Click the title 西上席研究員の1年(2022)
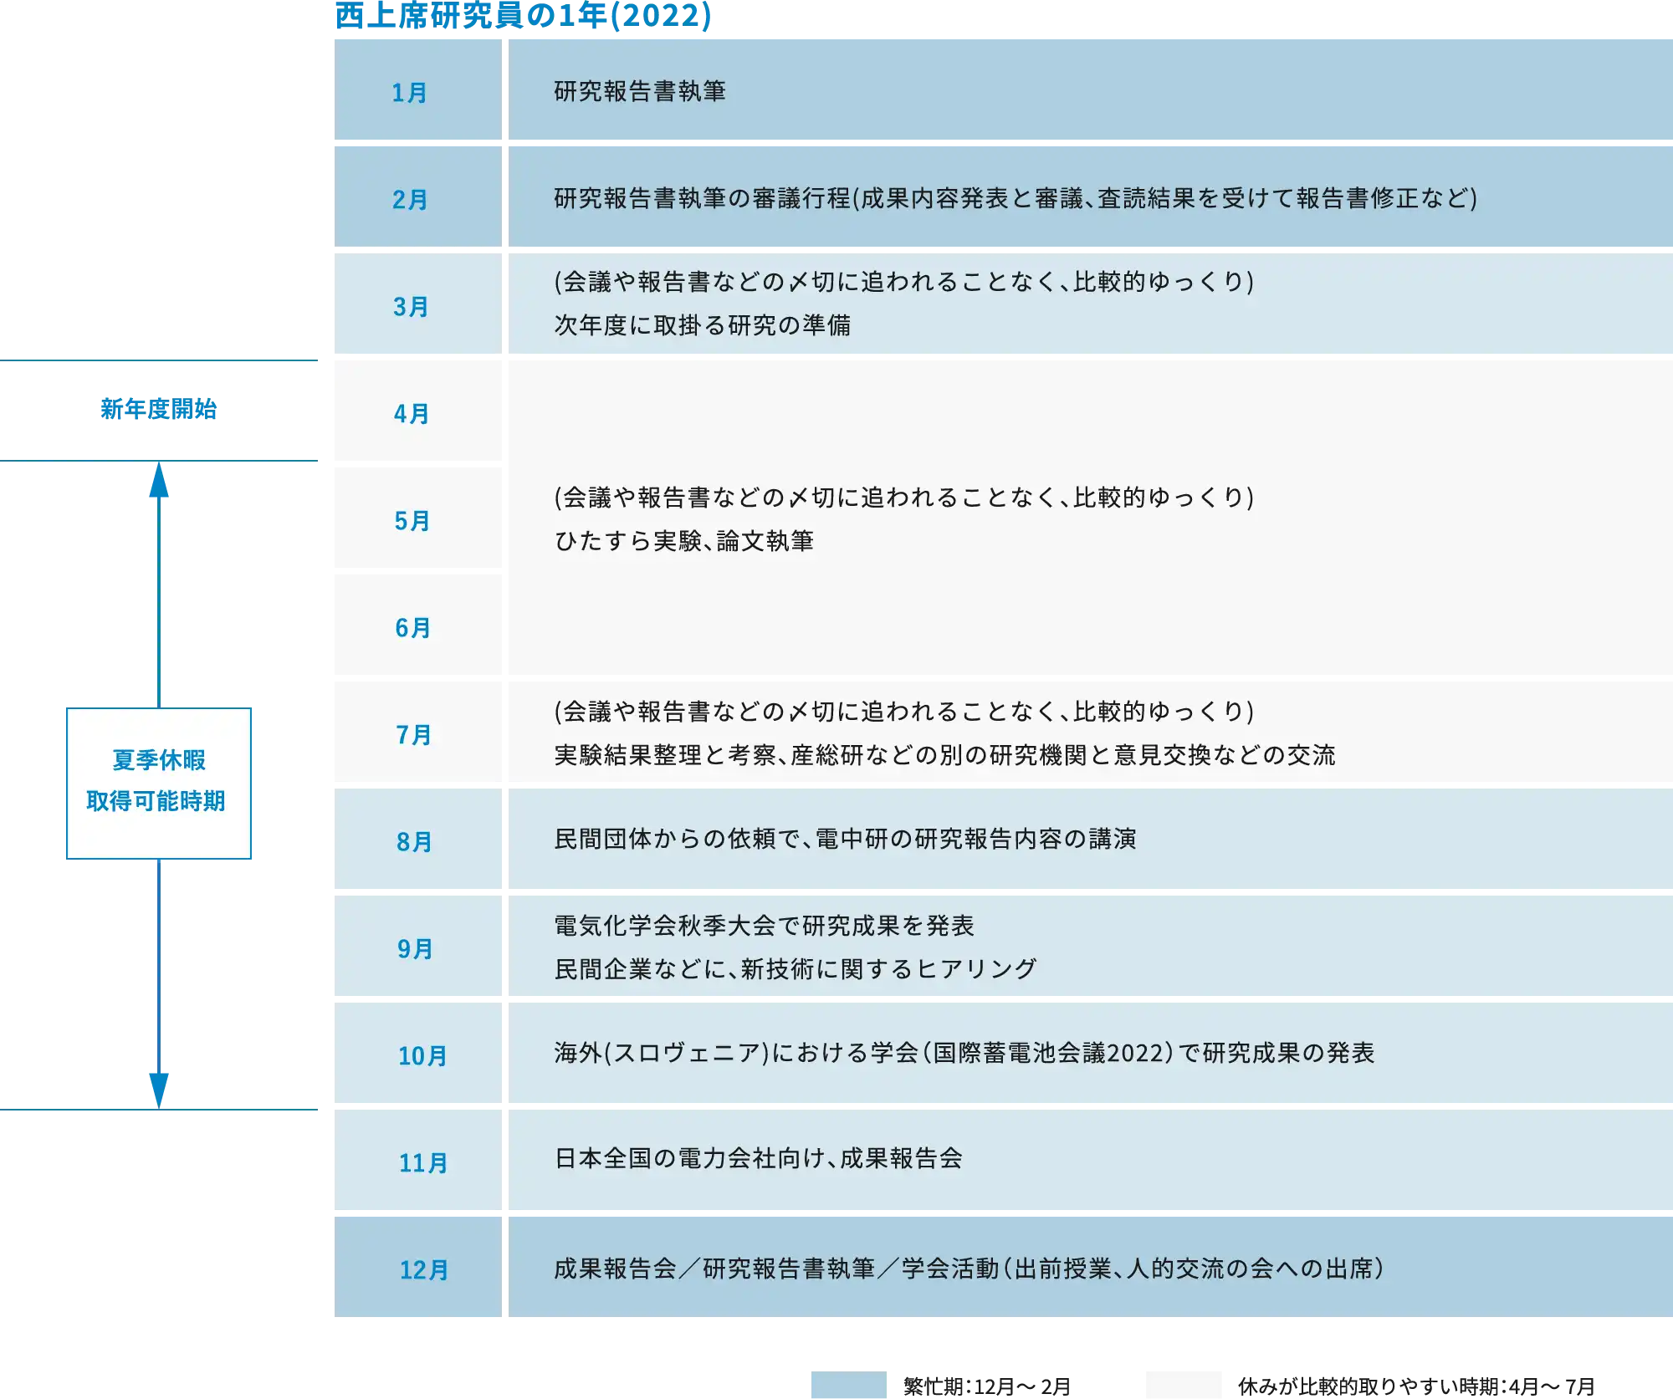This screenshot has width=1673, height=1399. click(x=523, y=15)
